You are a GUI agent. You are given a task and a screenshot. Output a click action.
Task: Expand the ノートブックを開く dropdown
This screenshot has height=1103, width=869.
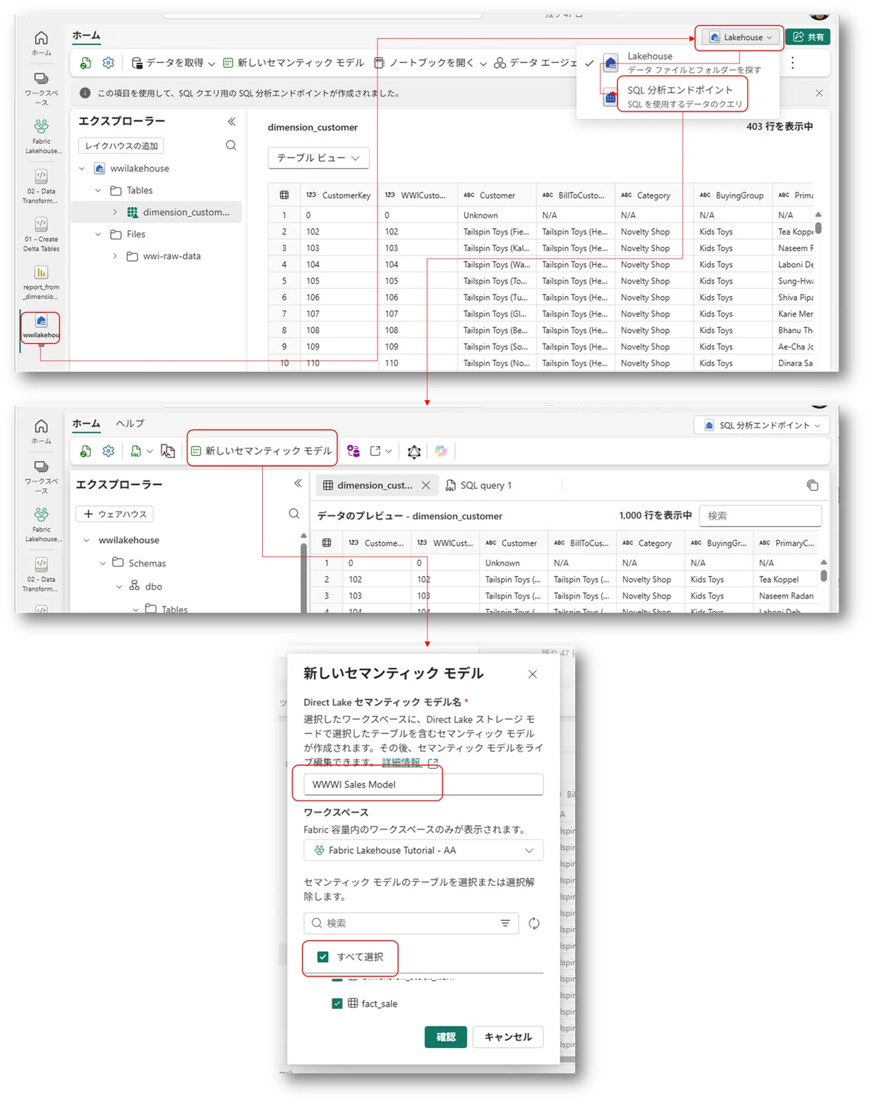click(483, 64)
